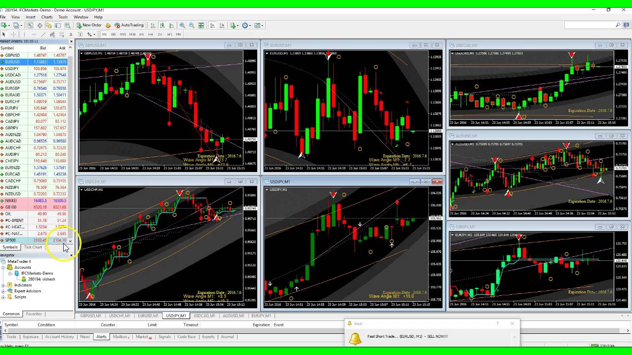Viewport: 632px width, 355px height.
Task: Toggle the Auto Scroll chart icon
Action: [212, 25]
